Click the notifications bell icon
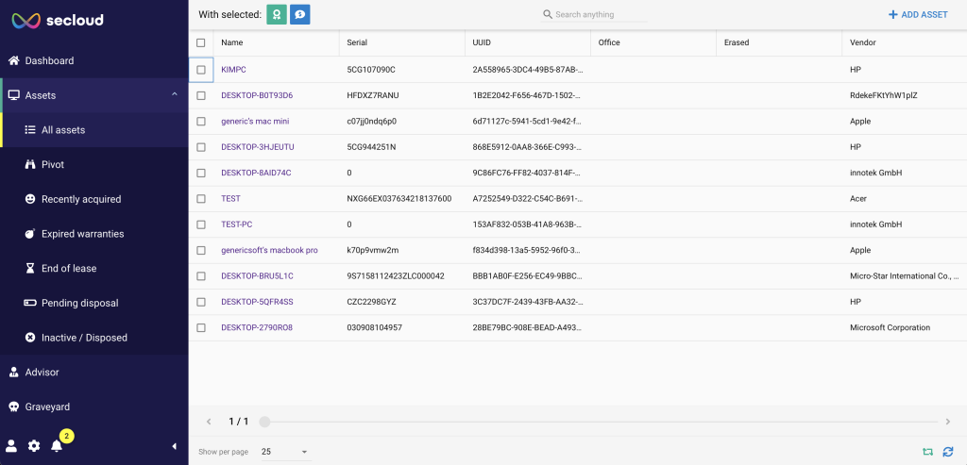This screenshot has width=967, height=465. (57, 446)
